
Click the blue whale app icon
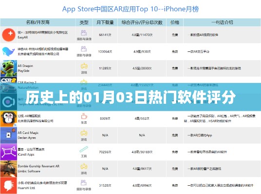click(8, 51)
